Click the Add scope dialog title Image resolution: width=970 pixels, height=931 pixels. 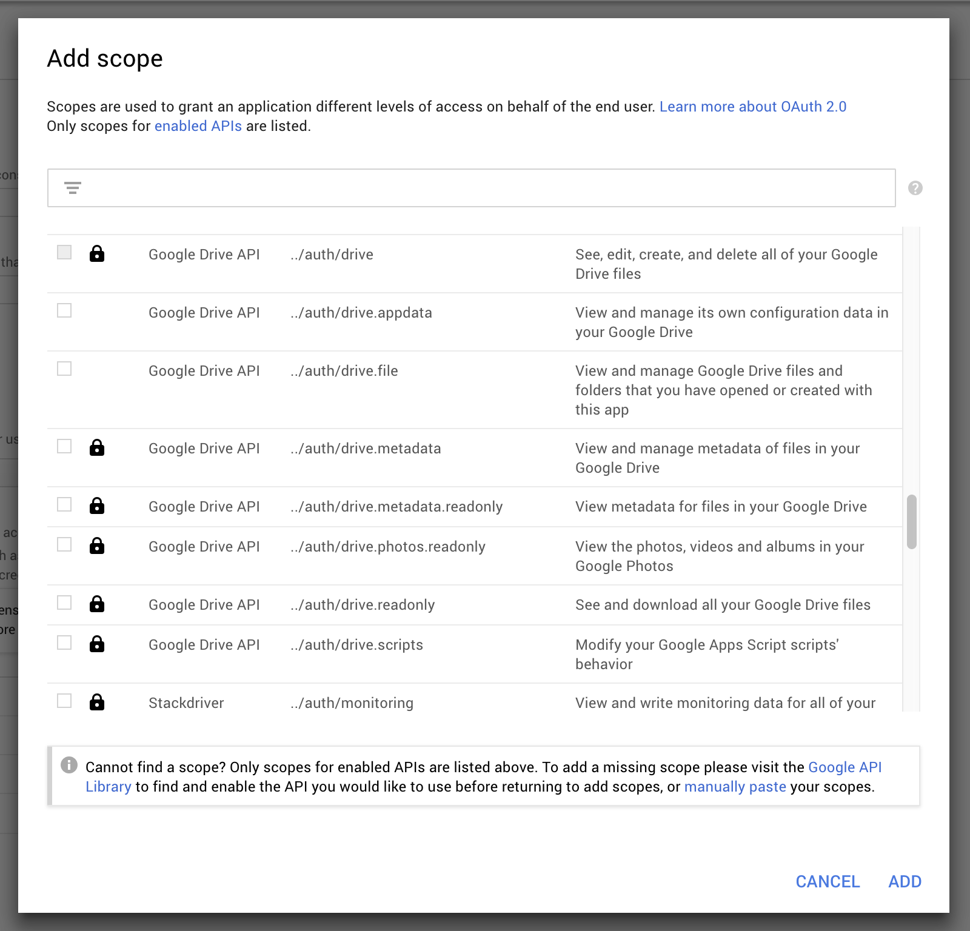[x=105, y=59]
